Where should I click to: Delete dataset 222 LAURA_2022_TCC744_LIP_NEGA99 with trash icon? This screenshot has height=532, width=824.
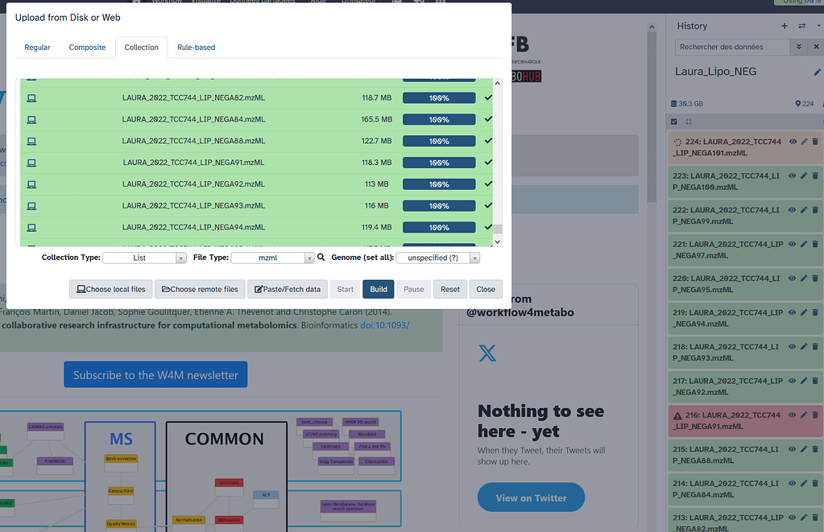tap(815, 209)
